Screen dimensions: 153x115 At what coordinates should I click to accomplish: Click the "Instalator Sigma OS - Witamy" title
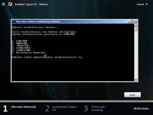(x=31, y=4)
